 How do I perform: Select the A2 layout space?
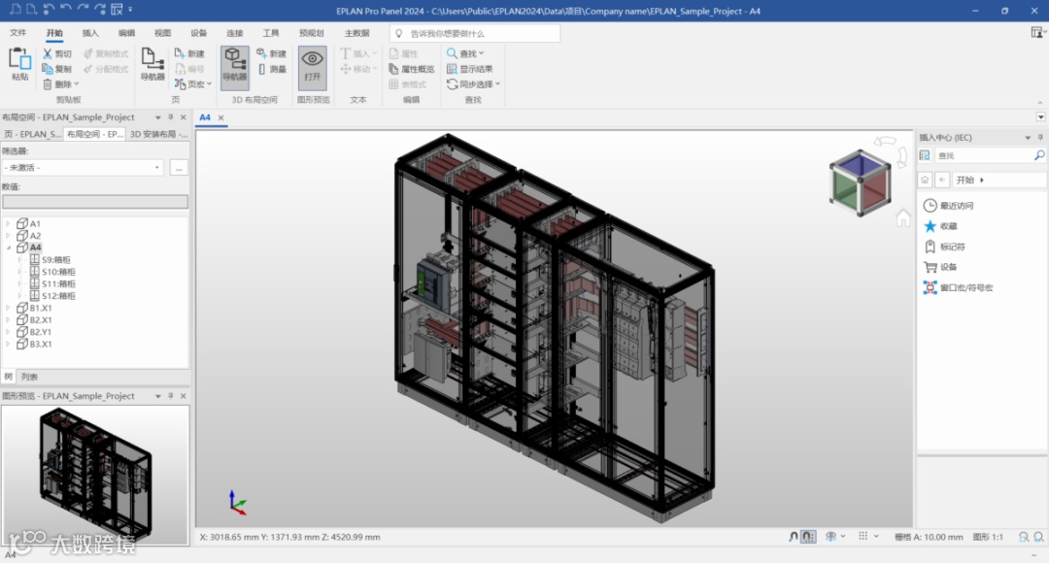pos(35,235)
